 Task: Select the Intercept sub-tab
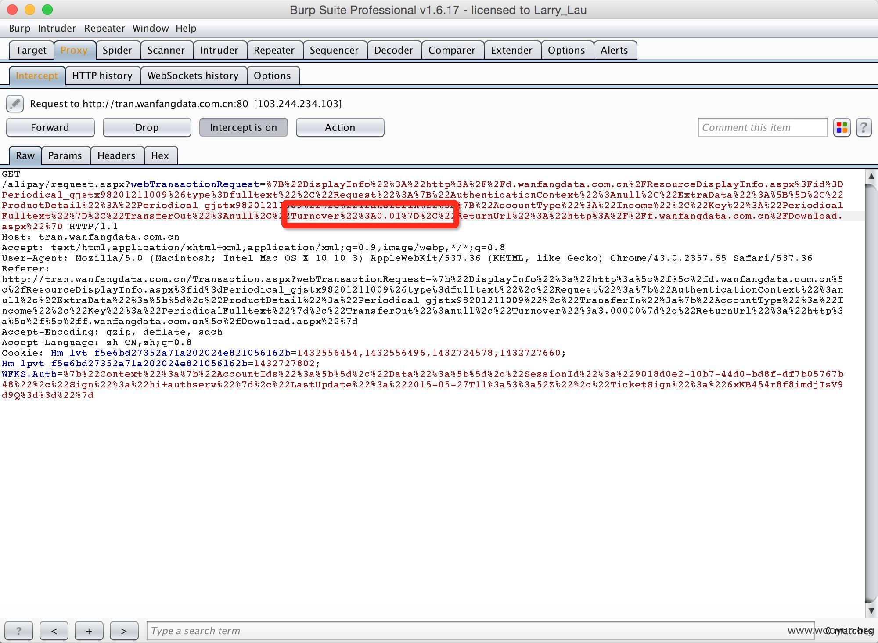tap(37, 76)
